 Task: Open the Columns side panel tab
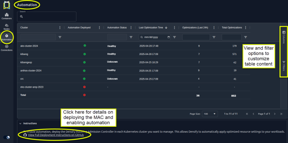[284, 37]
